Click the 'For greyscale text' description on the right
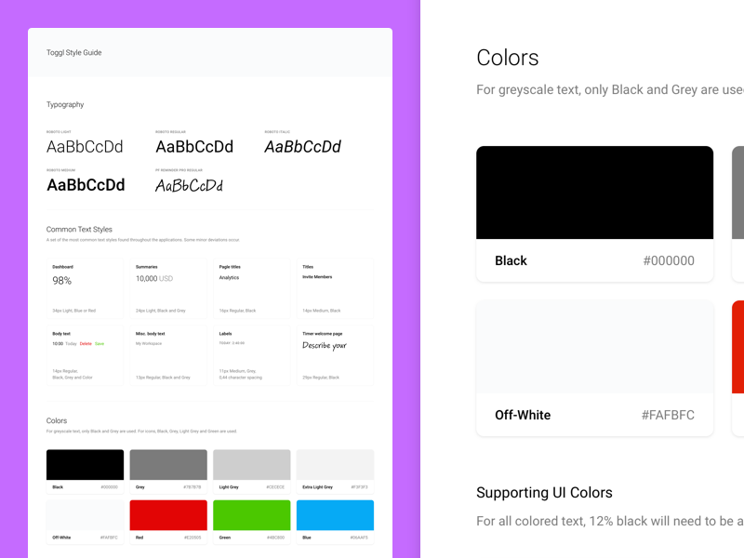This screenshot has height=558, width=744. point(610,89)
